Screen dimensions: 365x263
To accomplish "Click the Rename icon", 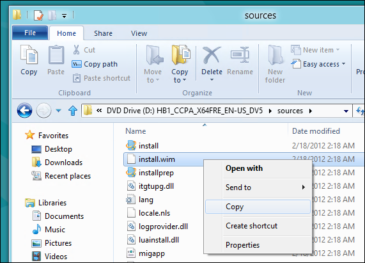I will click(240, 55).
